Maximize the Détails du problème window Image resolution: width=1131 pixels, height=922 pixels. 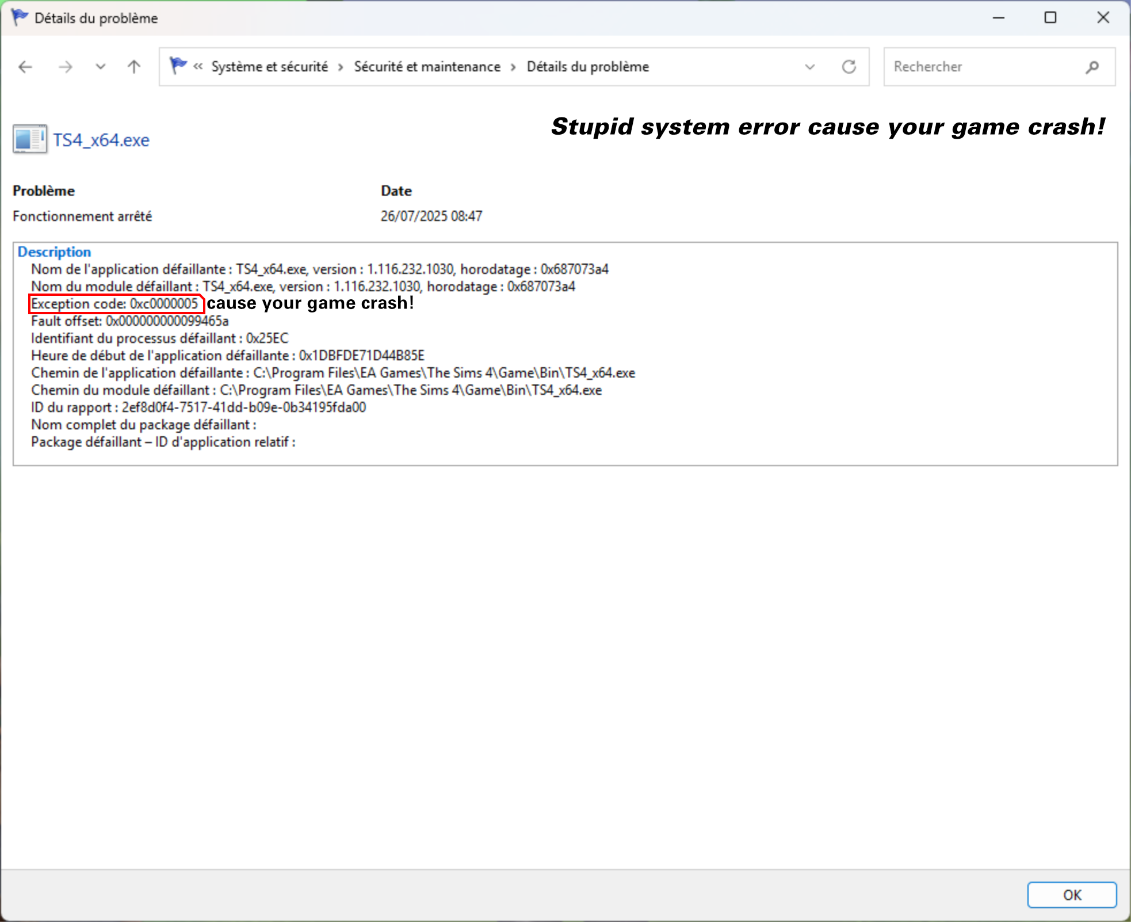pos(1050,18)
